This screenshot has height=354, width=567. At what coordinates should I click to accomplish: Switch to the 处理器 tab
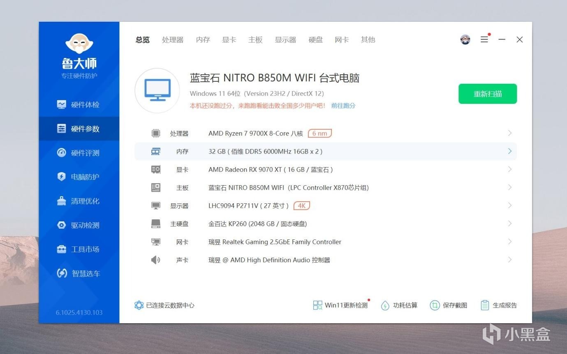tap(173, 40)
